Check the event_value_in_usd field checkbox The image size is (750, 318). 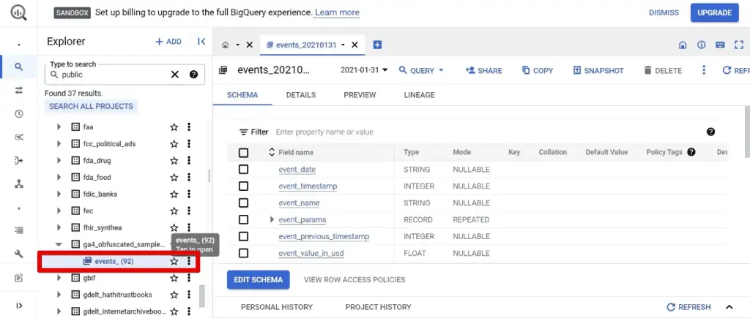(243, 253)
